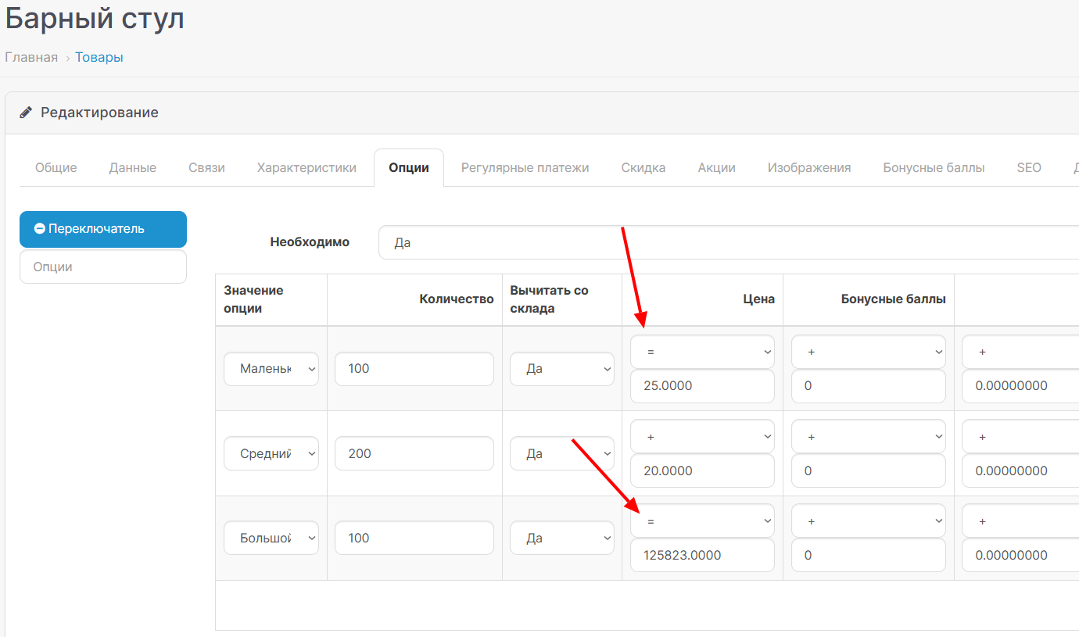This screenshot has height=637, width=1079.
Task: Open the Опции tab
Action: 408,167
